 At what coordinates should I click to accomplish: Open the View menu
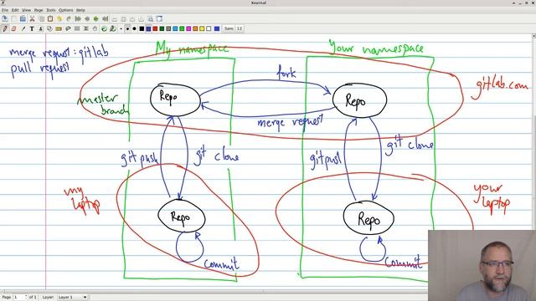tap(26, 10)
